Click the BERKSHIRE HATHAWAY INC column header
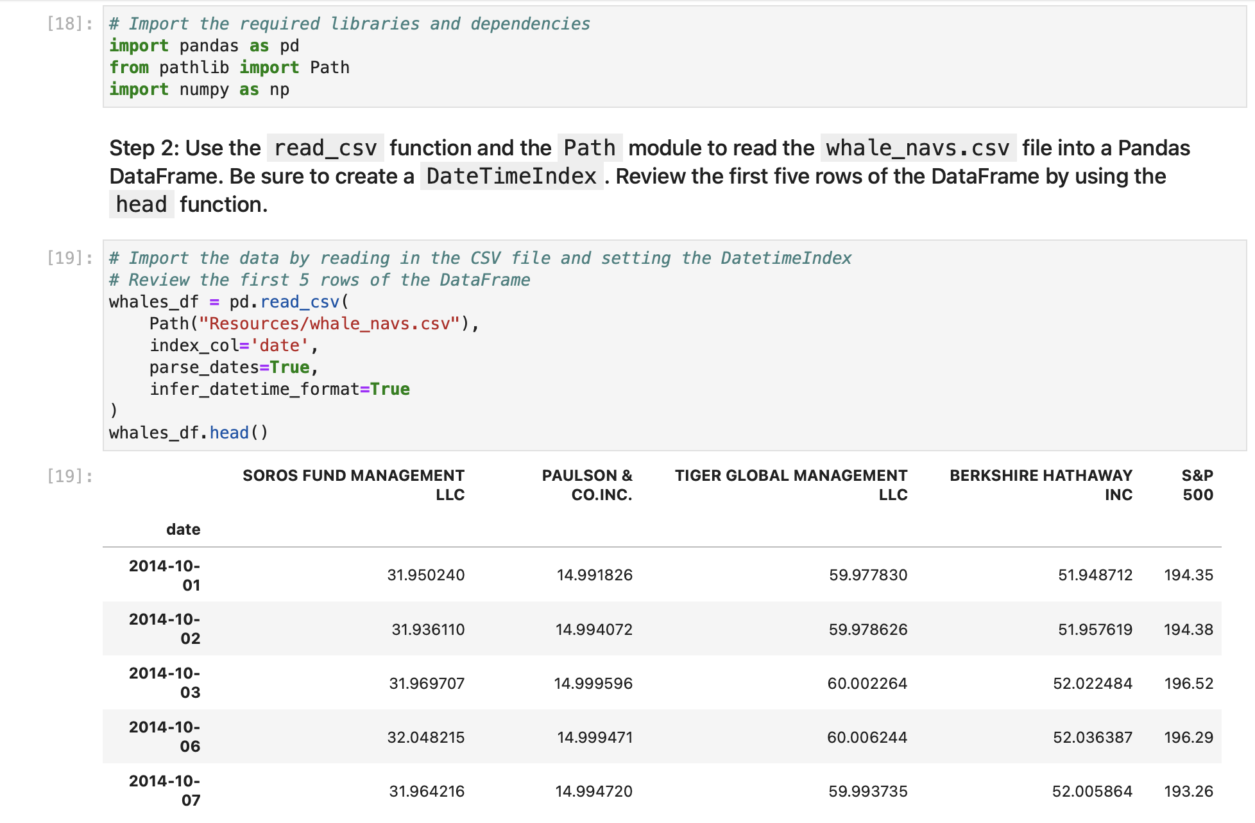This screenshot has height=823, width=1255. pos(1040,485)
